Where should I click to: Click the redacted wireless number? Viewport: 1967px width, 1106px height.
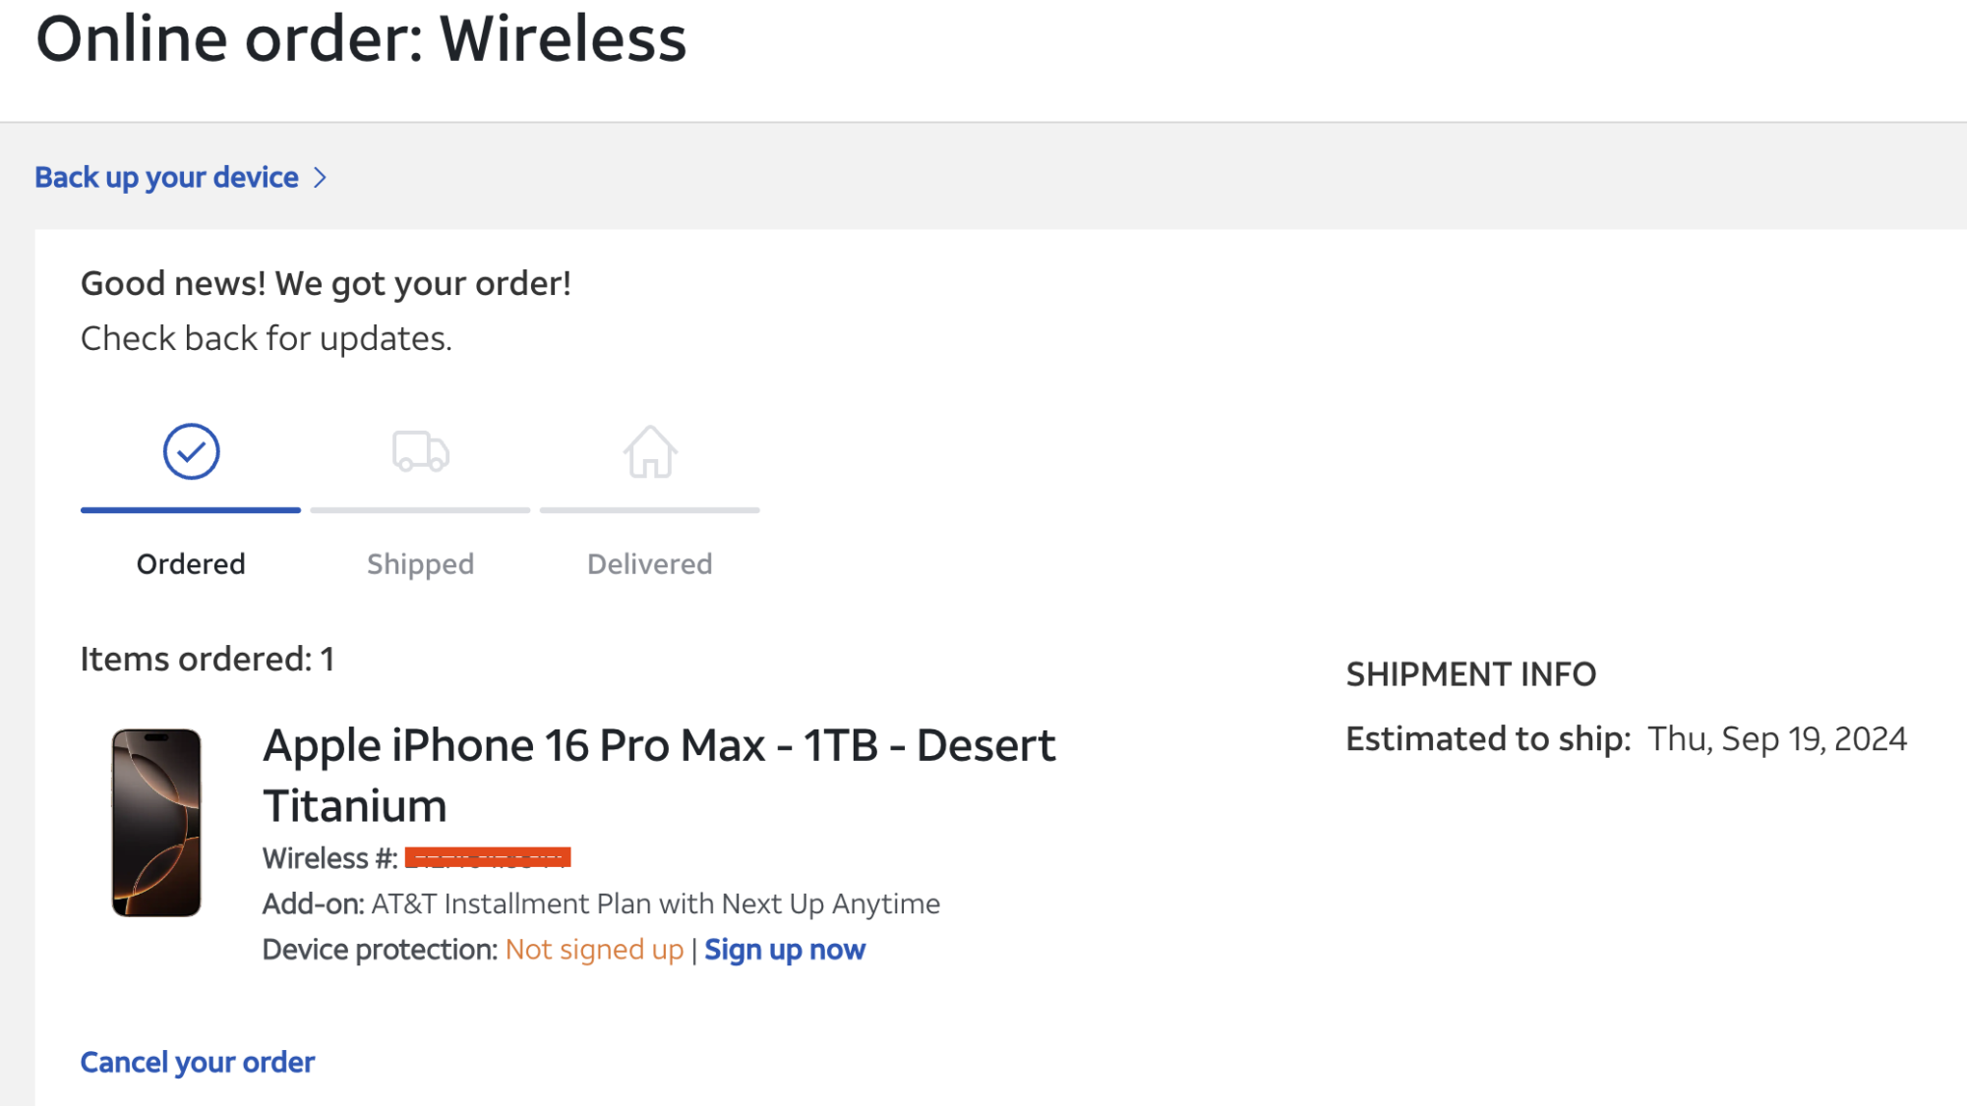click(488, 858)
